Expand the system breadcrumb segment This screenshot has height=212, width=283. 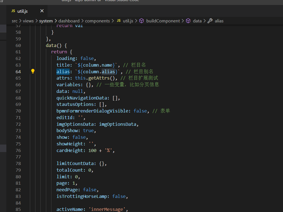tap(46, 21)
